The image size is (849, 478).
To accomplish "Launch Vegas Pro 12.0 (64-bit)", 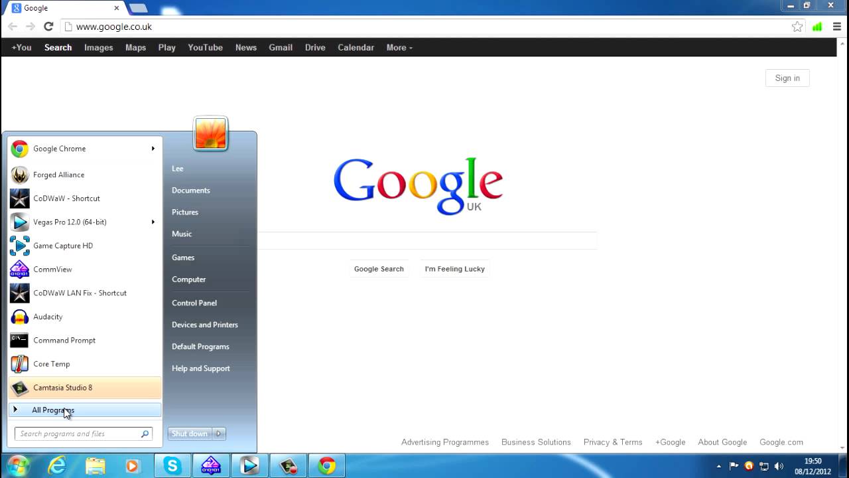I will [x=85, y=222].
